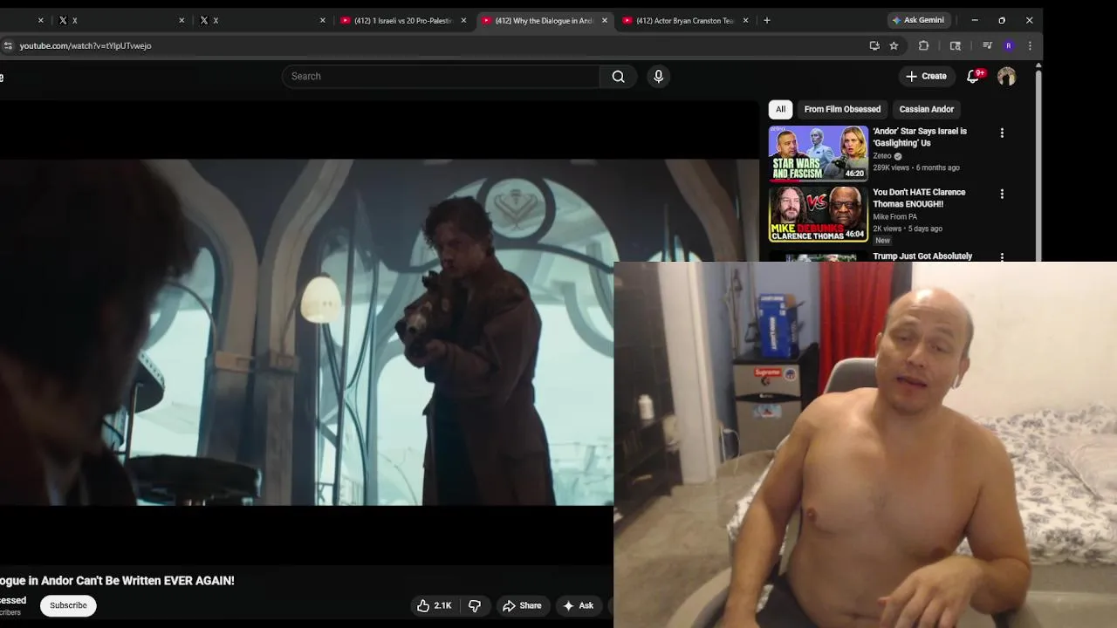Image resolution: width=1117 pixels, height=628 pixels.
Task: Select the 'From Film Obsessed' chip
Action: pyautogui.click(x=842, y=109)
